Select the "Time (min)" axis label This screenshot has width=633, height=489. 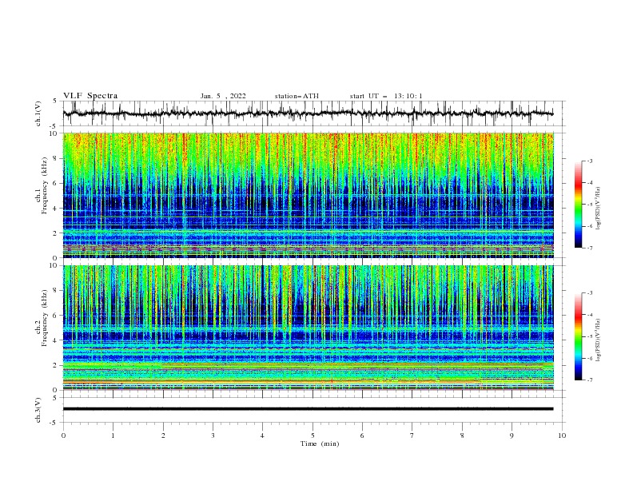(x=320, y=443)
